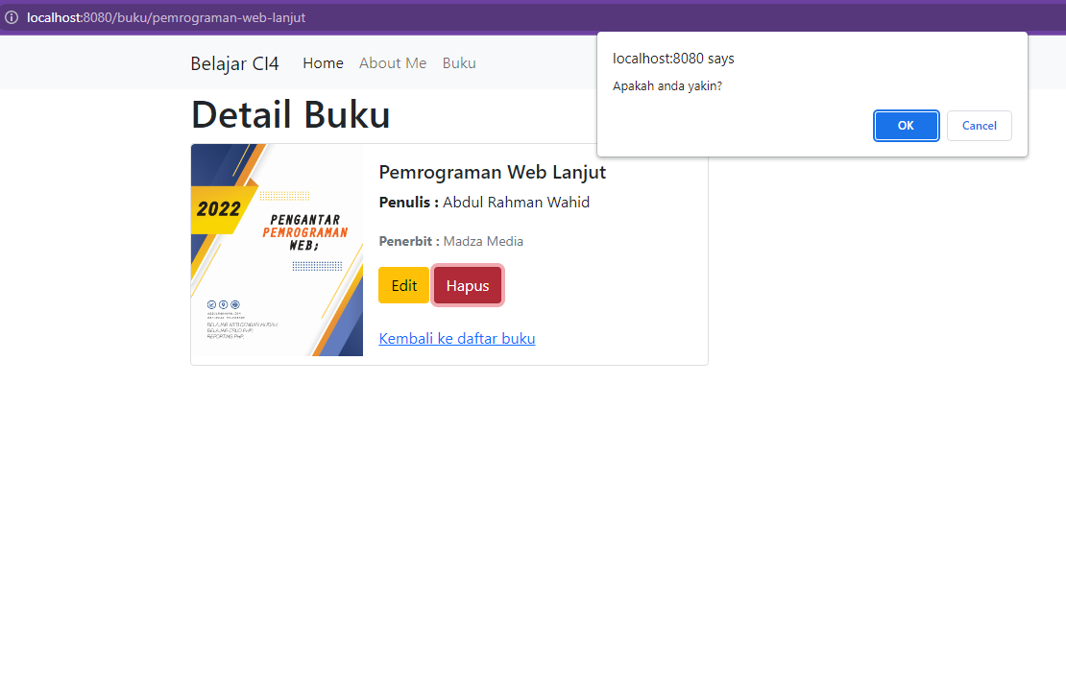This screenshot has width=1066, height=697.
Task: Click the Pemrograman Web Lanjut title
Action: click(493, 173)
